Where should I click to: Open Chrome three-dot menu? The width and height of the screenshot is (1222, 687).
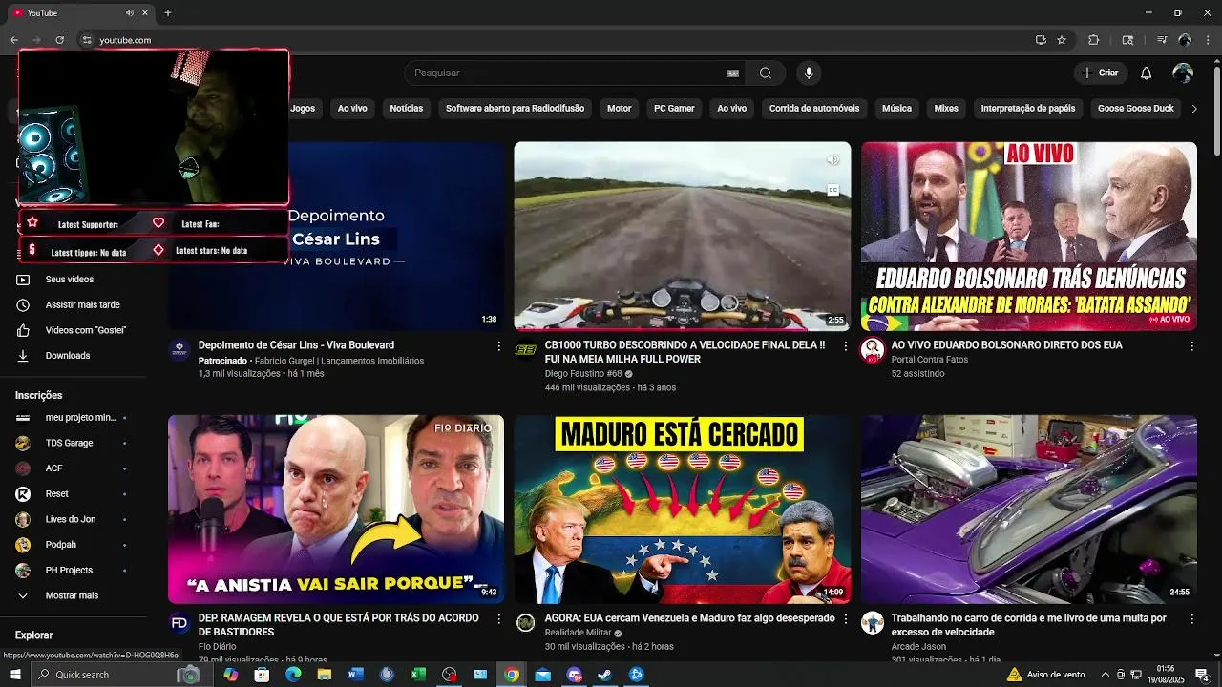click(1209, 40)
